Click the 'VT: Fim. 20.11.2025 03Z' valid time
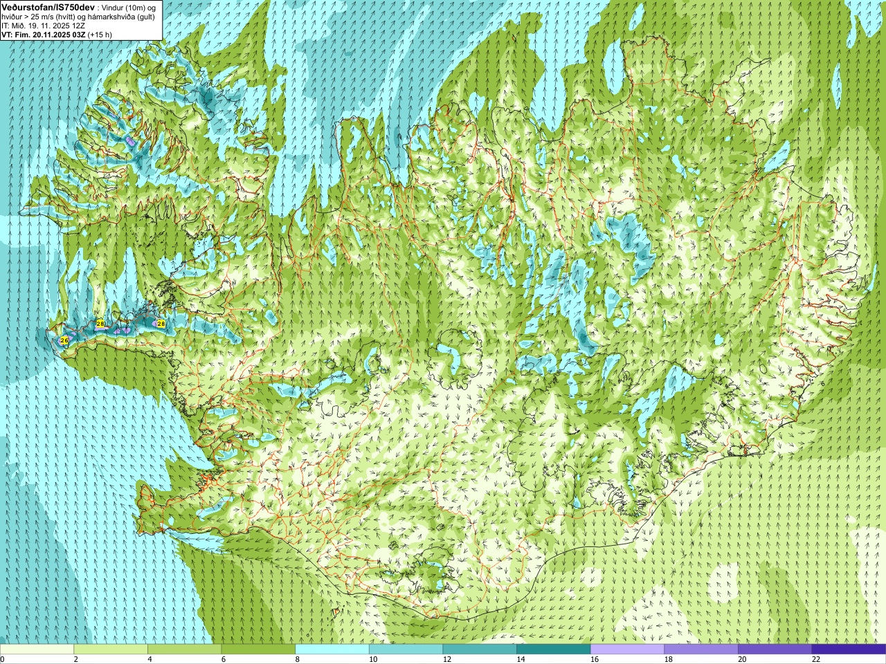Viewport: 886px width, 664px height. (x=44, y=34)
